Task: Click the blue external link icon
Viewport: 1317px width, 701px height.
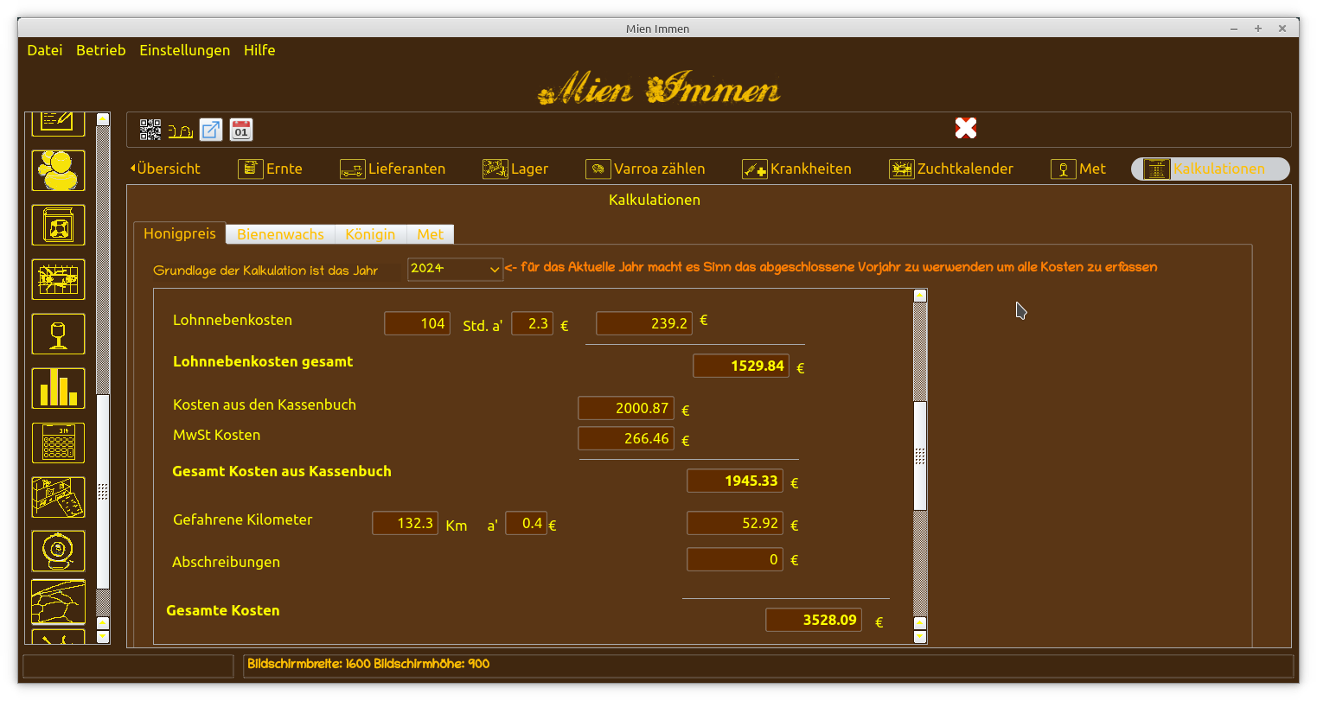Action: click(x=211, y=130)
